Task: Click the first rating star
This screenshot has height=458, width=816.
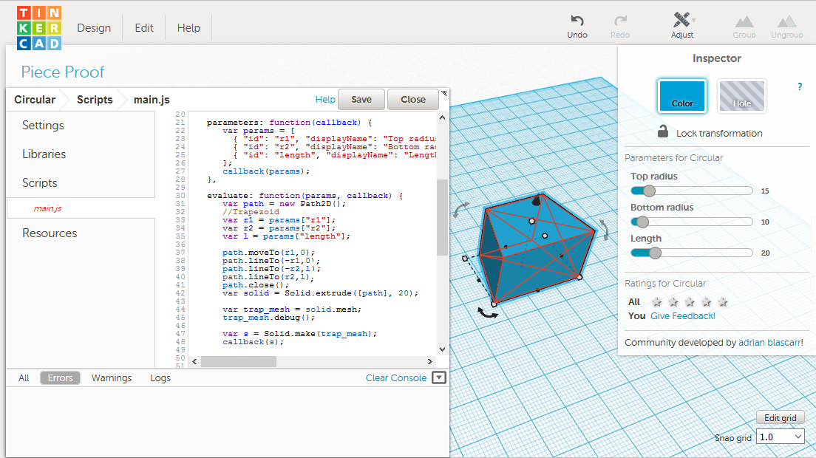Action: click(x=657, y=302)
